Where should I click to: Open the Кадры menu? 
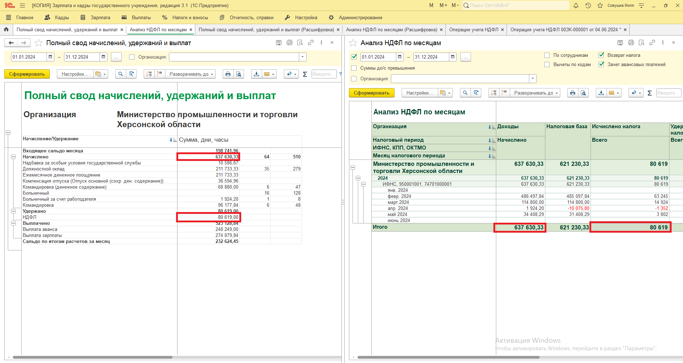pyautogui.click(x=57, y=17)
